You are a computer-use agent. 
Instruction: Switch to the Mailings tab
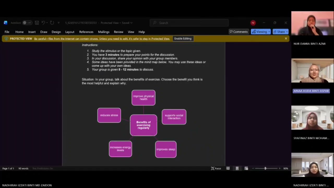click(104, 32)
